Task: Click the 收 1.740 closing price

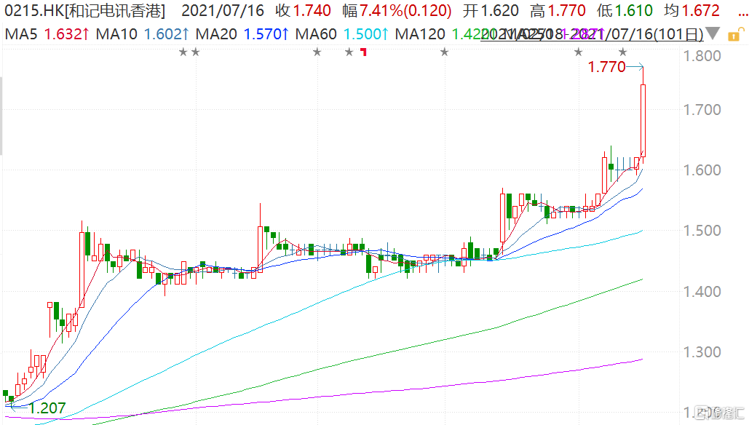Action: click(303, 11)
